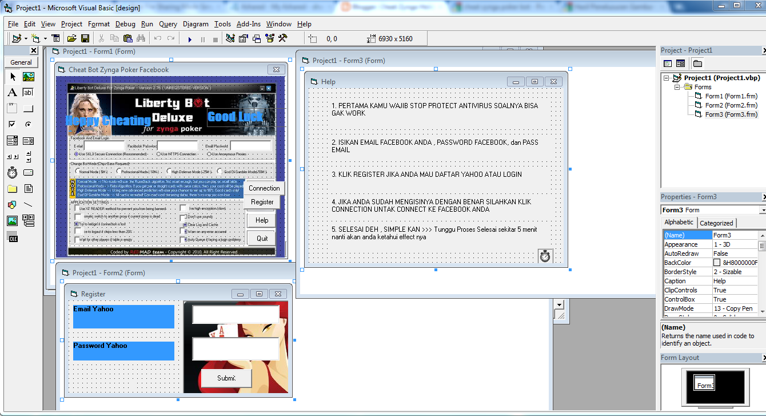Click General tab of toolbox

coord(21,62)
